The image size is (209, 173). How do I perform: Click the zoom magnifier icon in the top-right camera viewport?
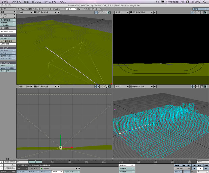[202, 12]
